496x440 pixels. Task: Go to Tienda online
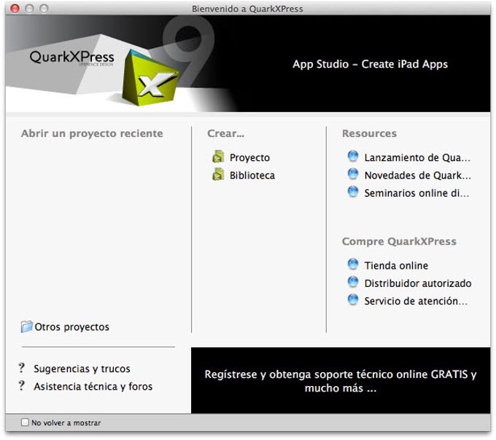[396, 266]
